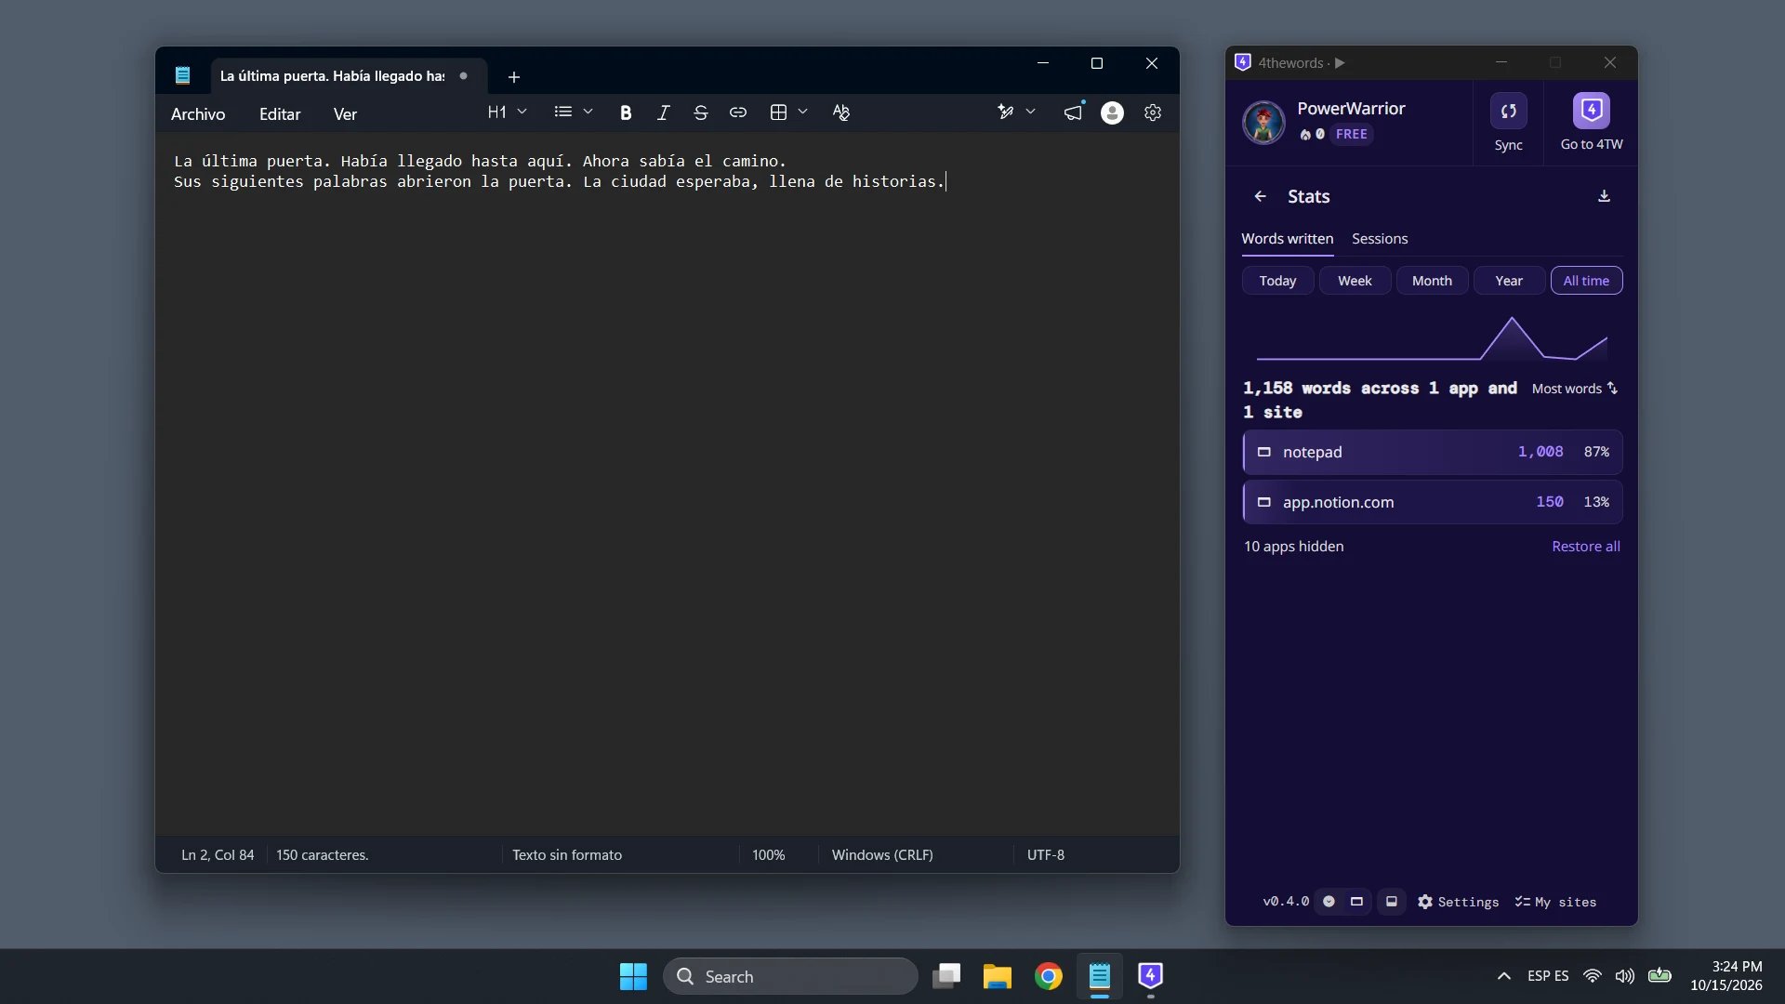Go to 4TW website button
This screenshot has height=1004, width=1785.
point(1592,122)
